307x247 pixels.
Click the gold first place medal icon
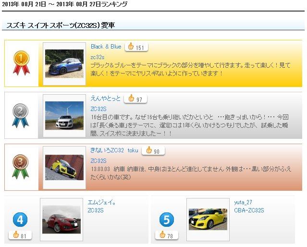tap(21, 62)
